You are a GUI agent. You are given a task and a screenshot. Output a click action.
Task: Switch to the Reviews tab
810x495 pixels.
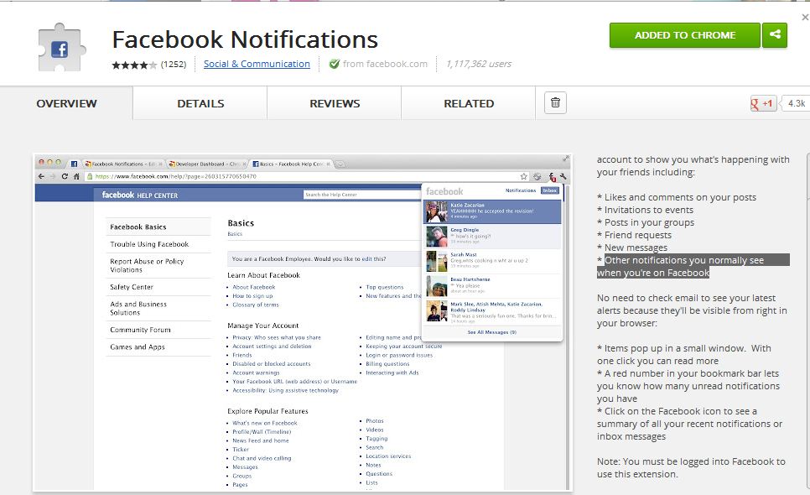click(x=335, y=103)
